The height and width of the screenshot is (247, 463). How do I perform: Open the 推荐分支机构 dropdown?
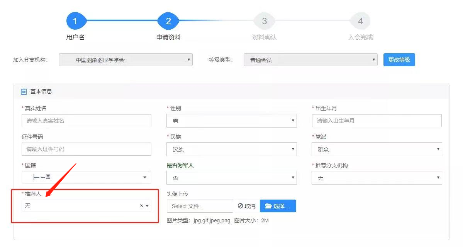(377, 178)
